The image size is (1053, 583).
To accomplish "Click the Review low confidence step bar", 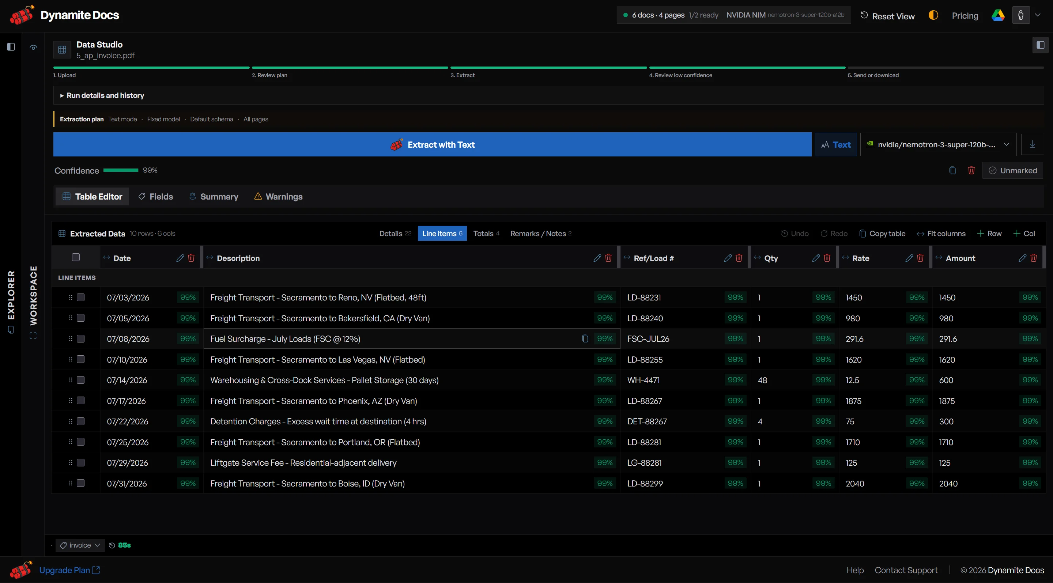I will (747, 68).
